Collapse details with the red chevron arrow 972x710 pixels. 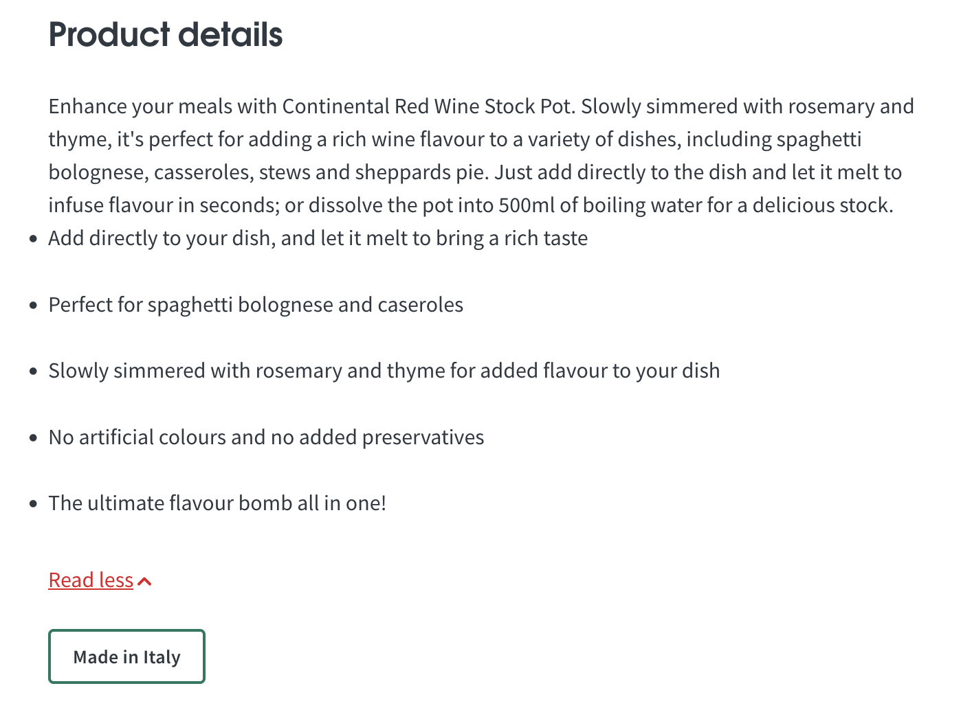click(x=144, y=582)
